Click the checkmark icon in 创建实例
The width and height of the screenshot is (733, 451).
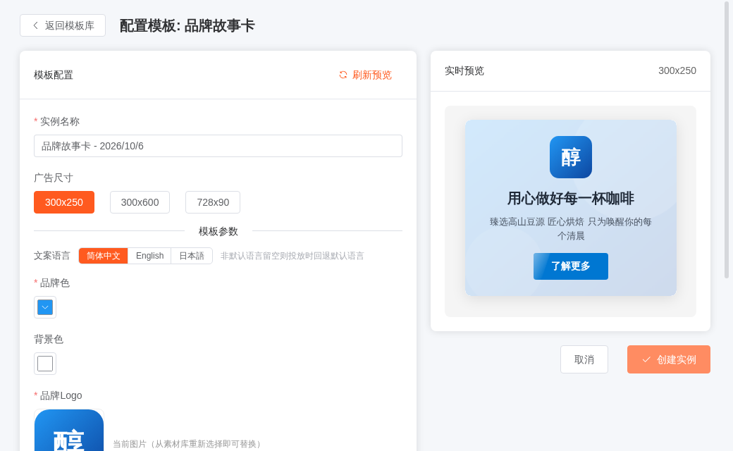646,359
